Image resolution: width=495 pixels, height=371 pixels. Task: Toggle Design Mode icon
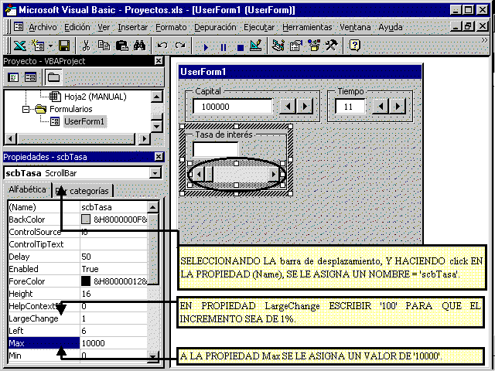(256, 46)
